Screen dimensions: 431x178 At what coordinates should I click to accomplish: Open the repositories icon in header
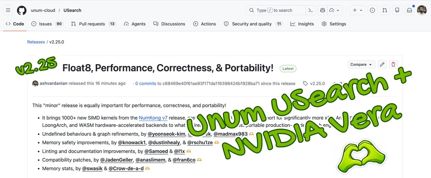pos(397,10)
